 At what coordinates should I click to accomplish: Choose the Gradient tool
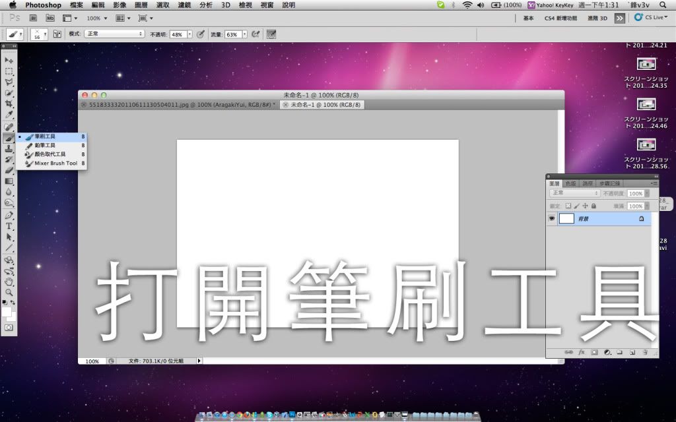click(x=9, y=181)
